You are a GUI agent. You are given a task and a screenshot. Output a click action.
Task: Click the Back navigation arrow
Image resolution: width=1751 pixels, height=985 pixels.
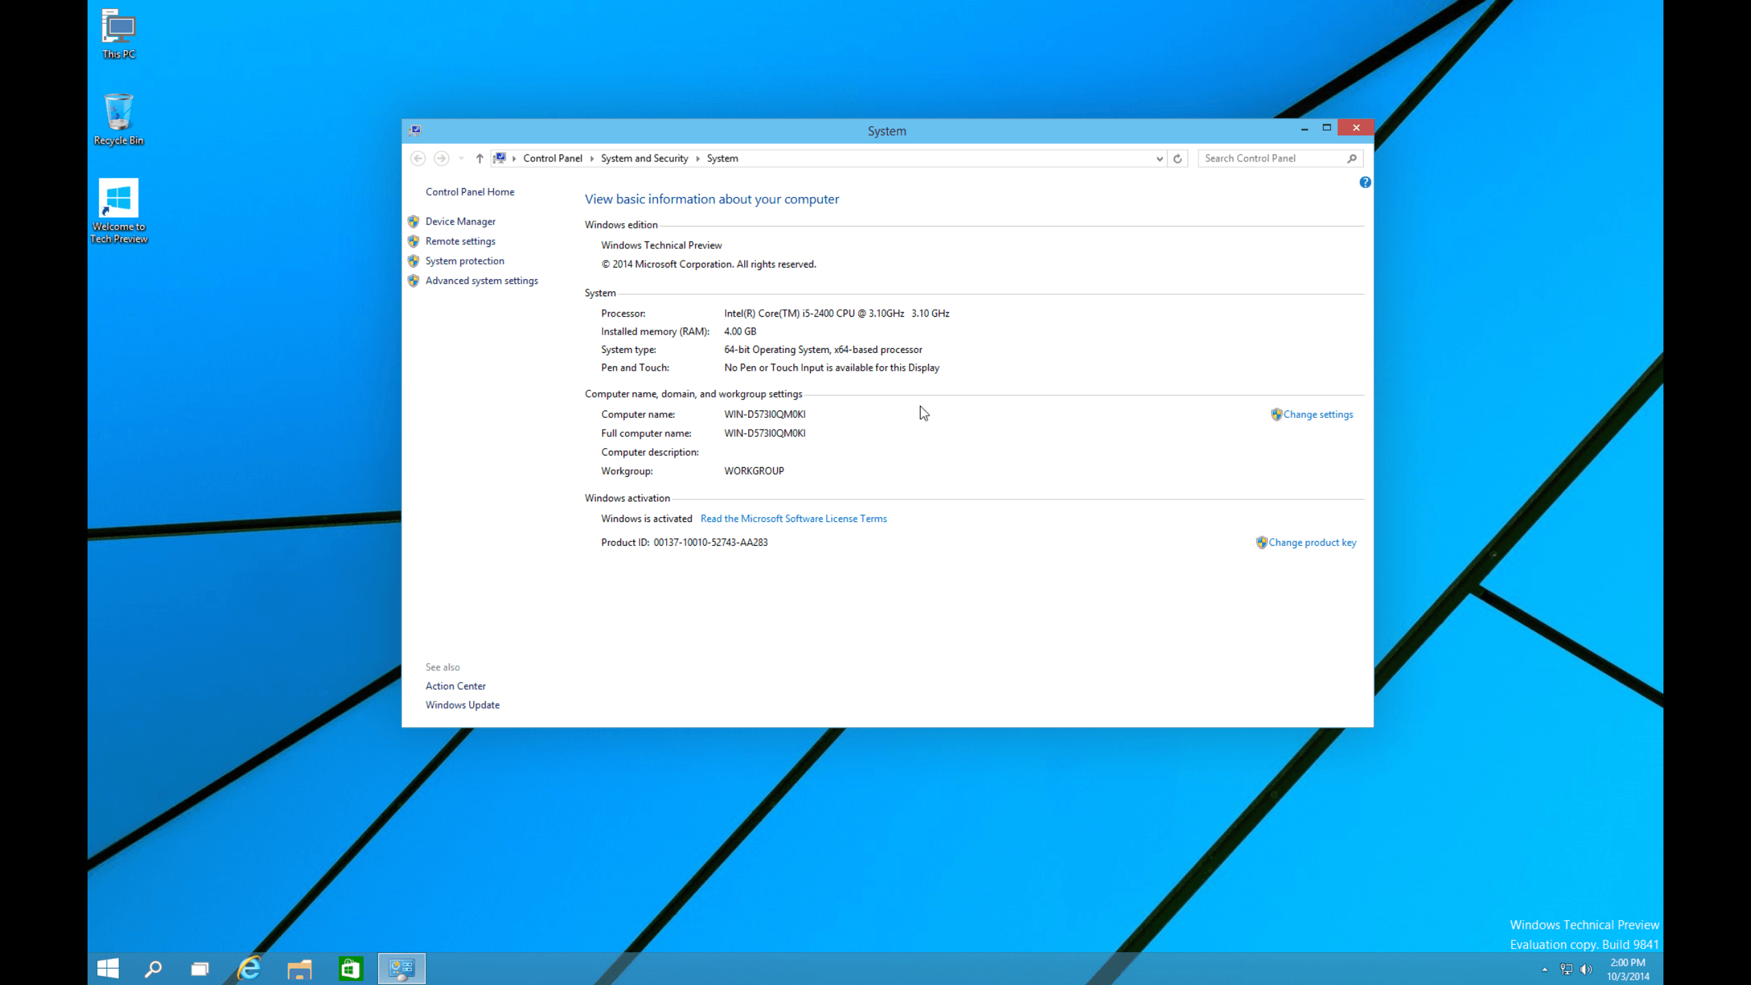pyautogui.click(x=418, y=159)
